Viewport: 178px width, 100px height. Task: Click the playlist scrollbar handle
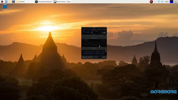click(x=106, y=51)
